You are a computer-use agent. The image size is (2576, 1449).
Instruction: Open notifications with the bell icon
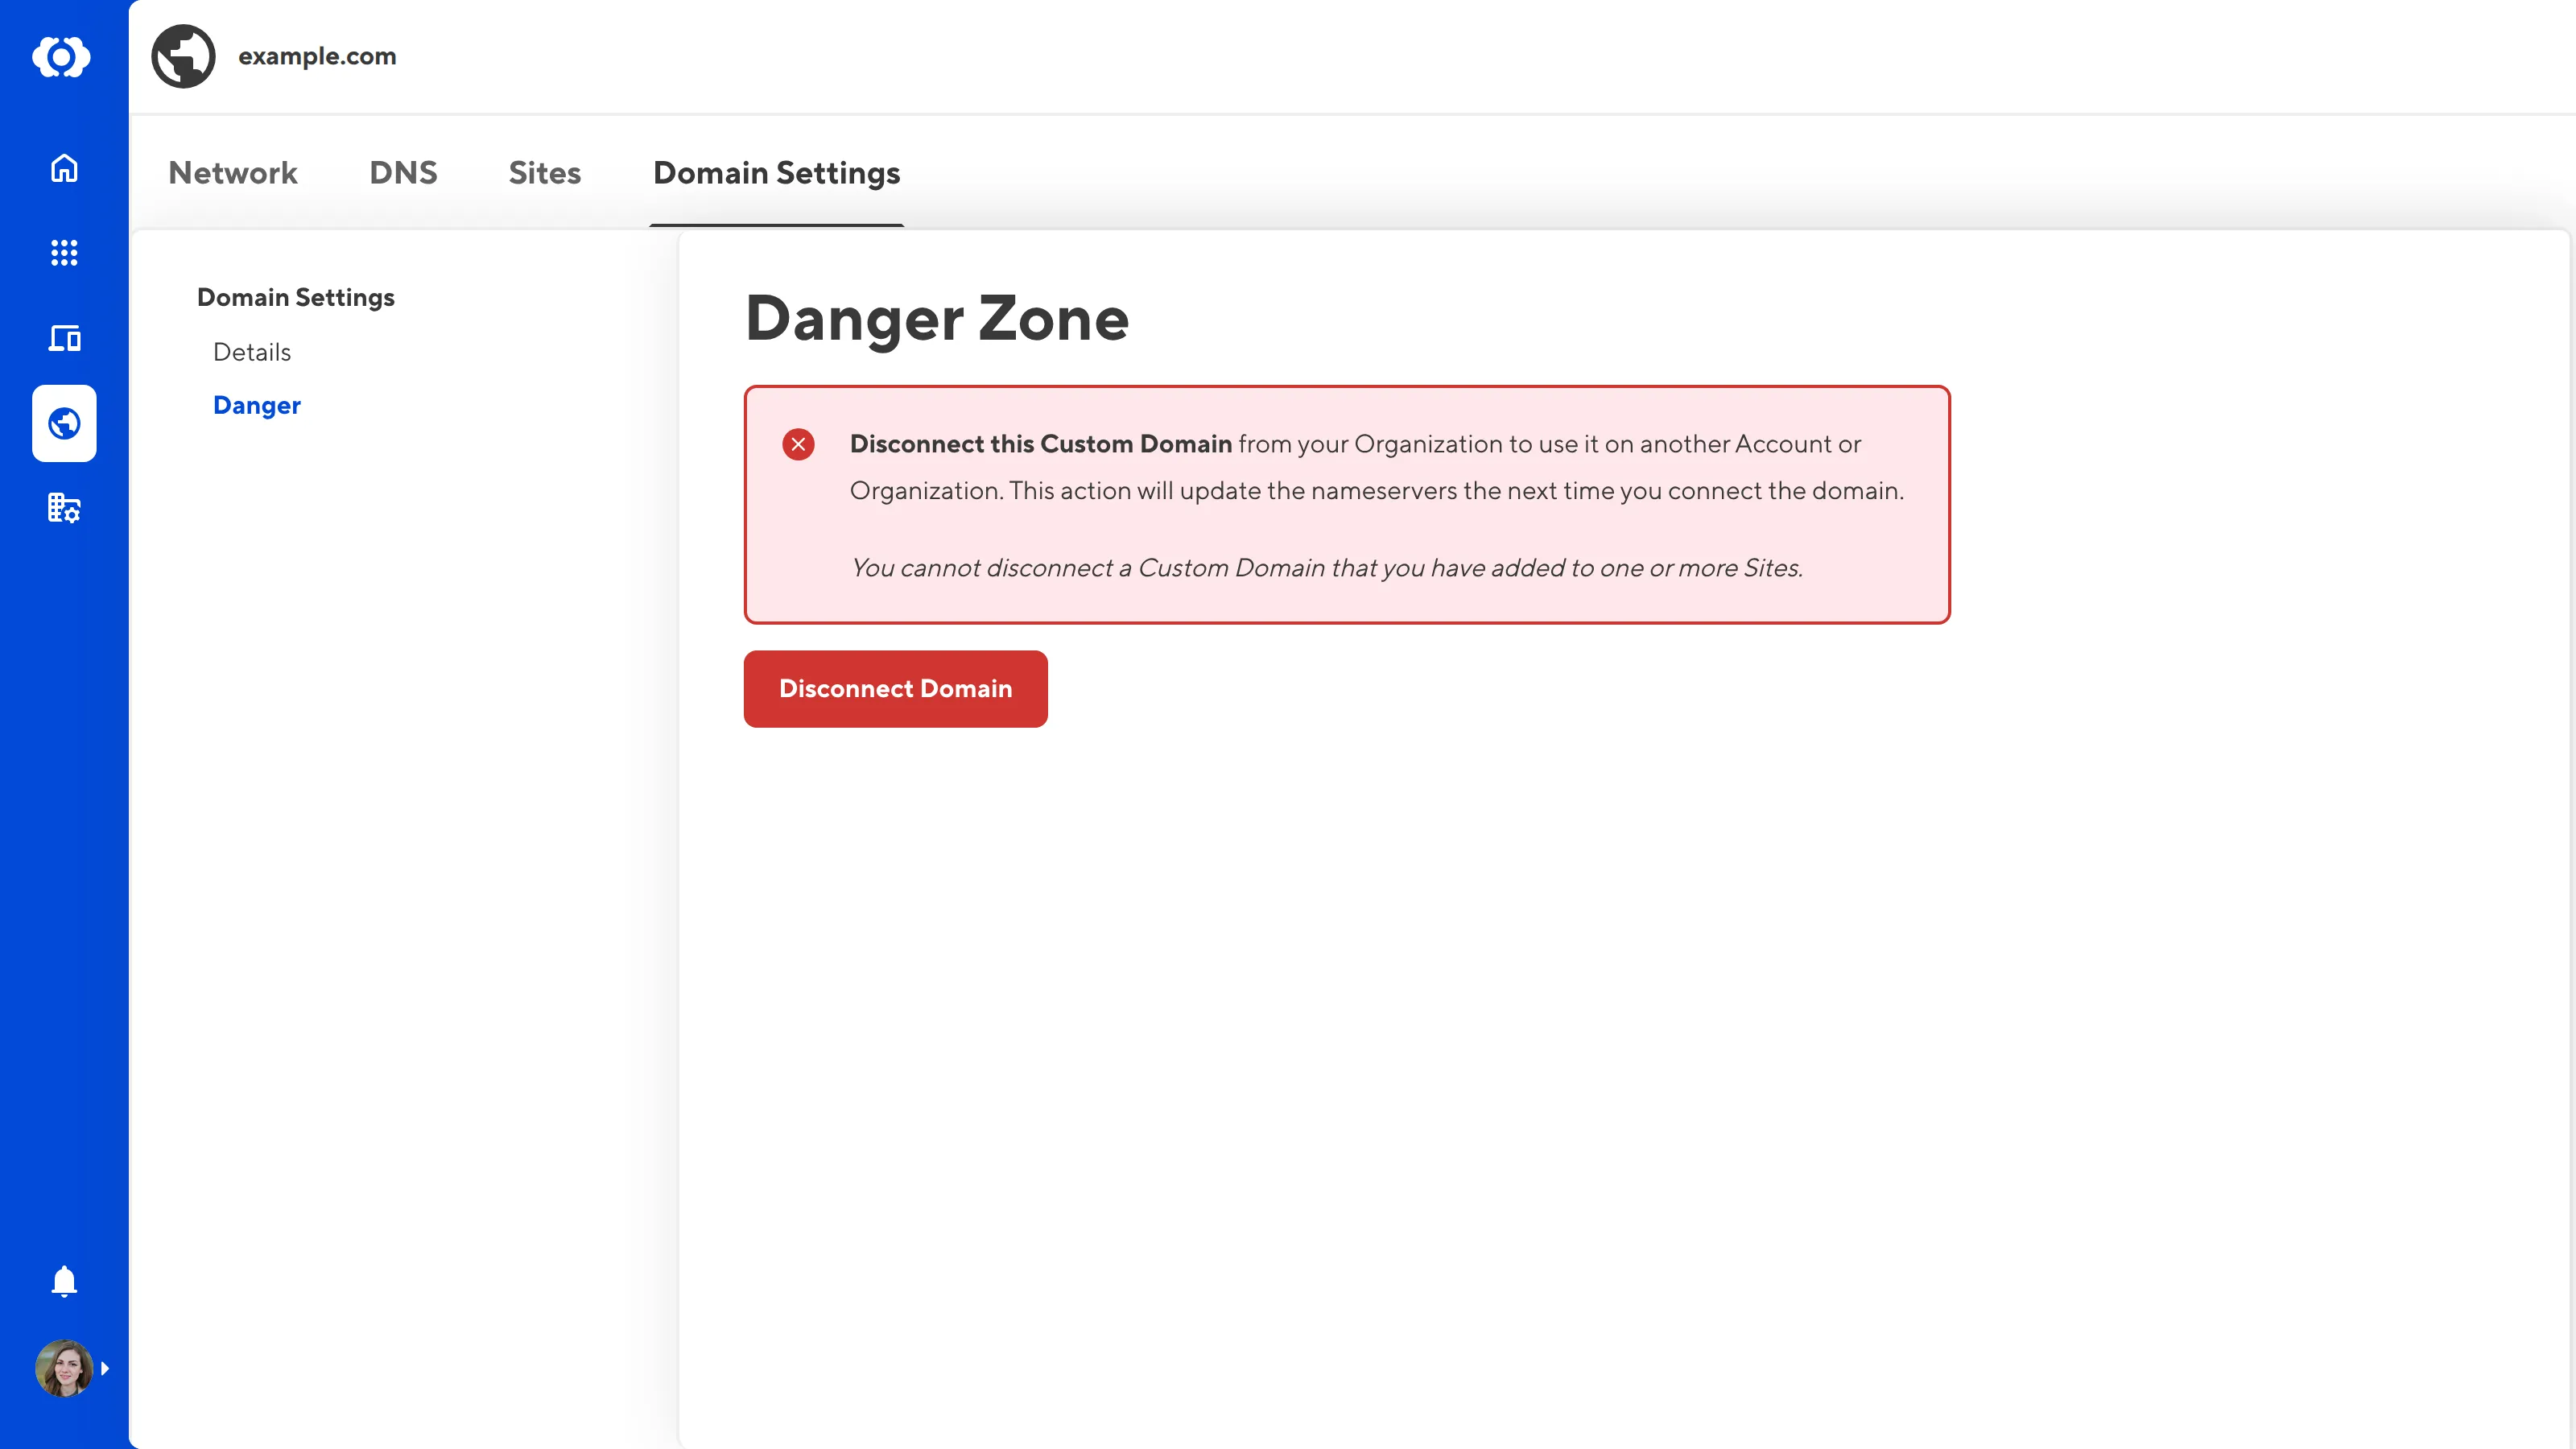pos(64,1281)
